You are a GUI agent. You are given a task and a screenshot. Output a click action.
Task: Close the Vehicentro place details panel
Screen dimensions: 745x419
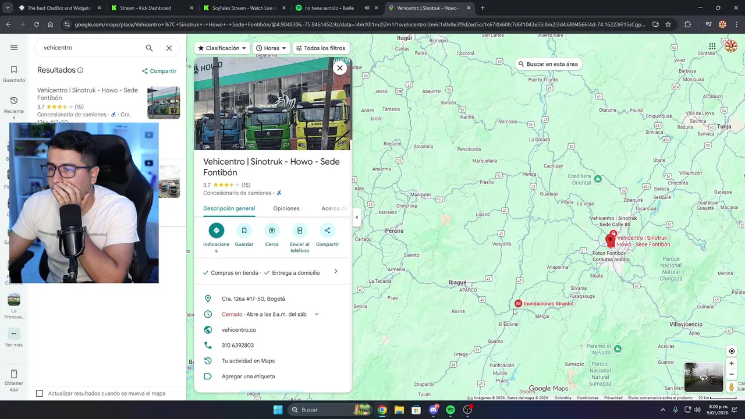coord(340,68)
